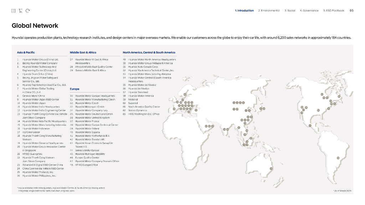This screenshot has width=365, height=205.
Task: Select HMG Washington D.C. Office entry
Action: [144, 114]
